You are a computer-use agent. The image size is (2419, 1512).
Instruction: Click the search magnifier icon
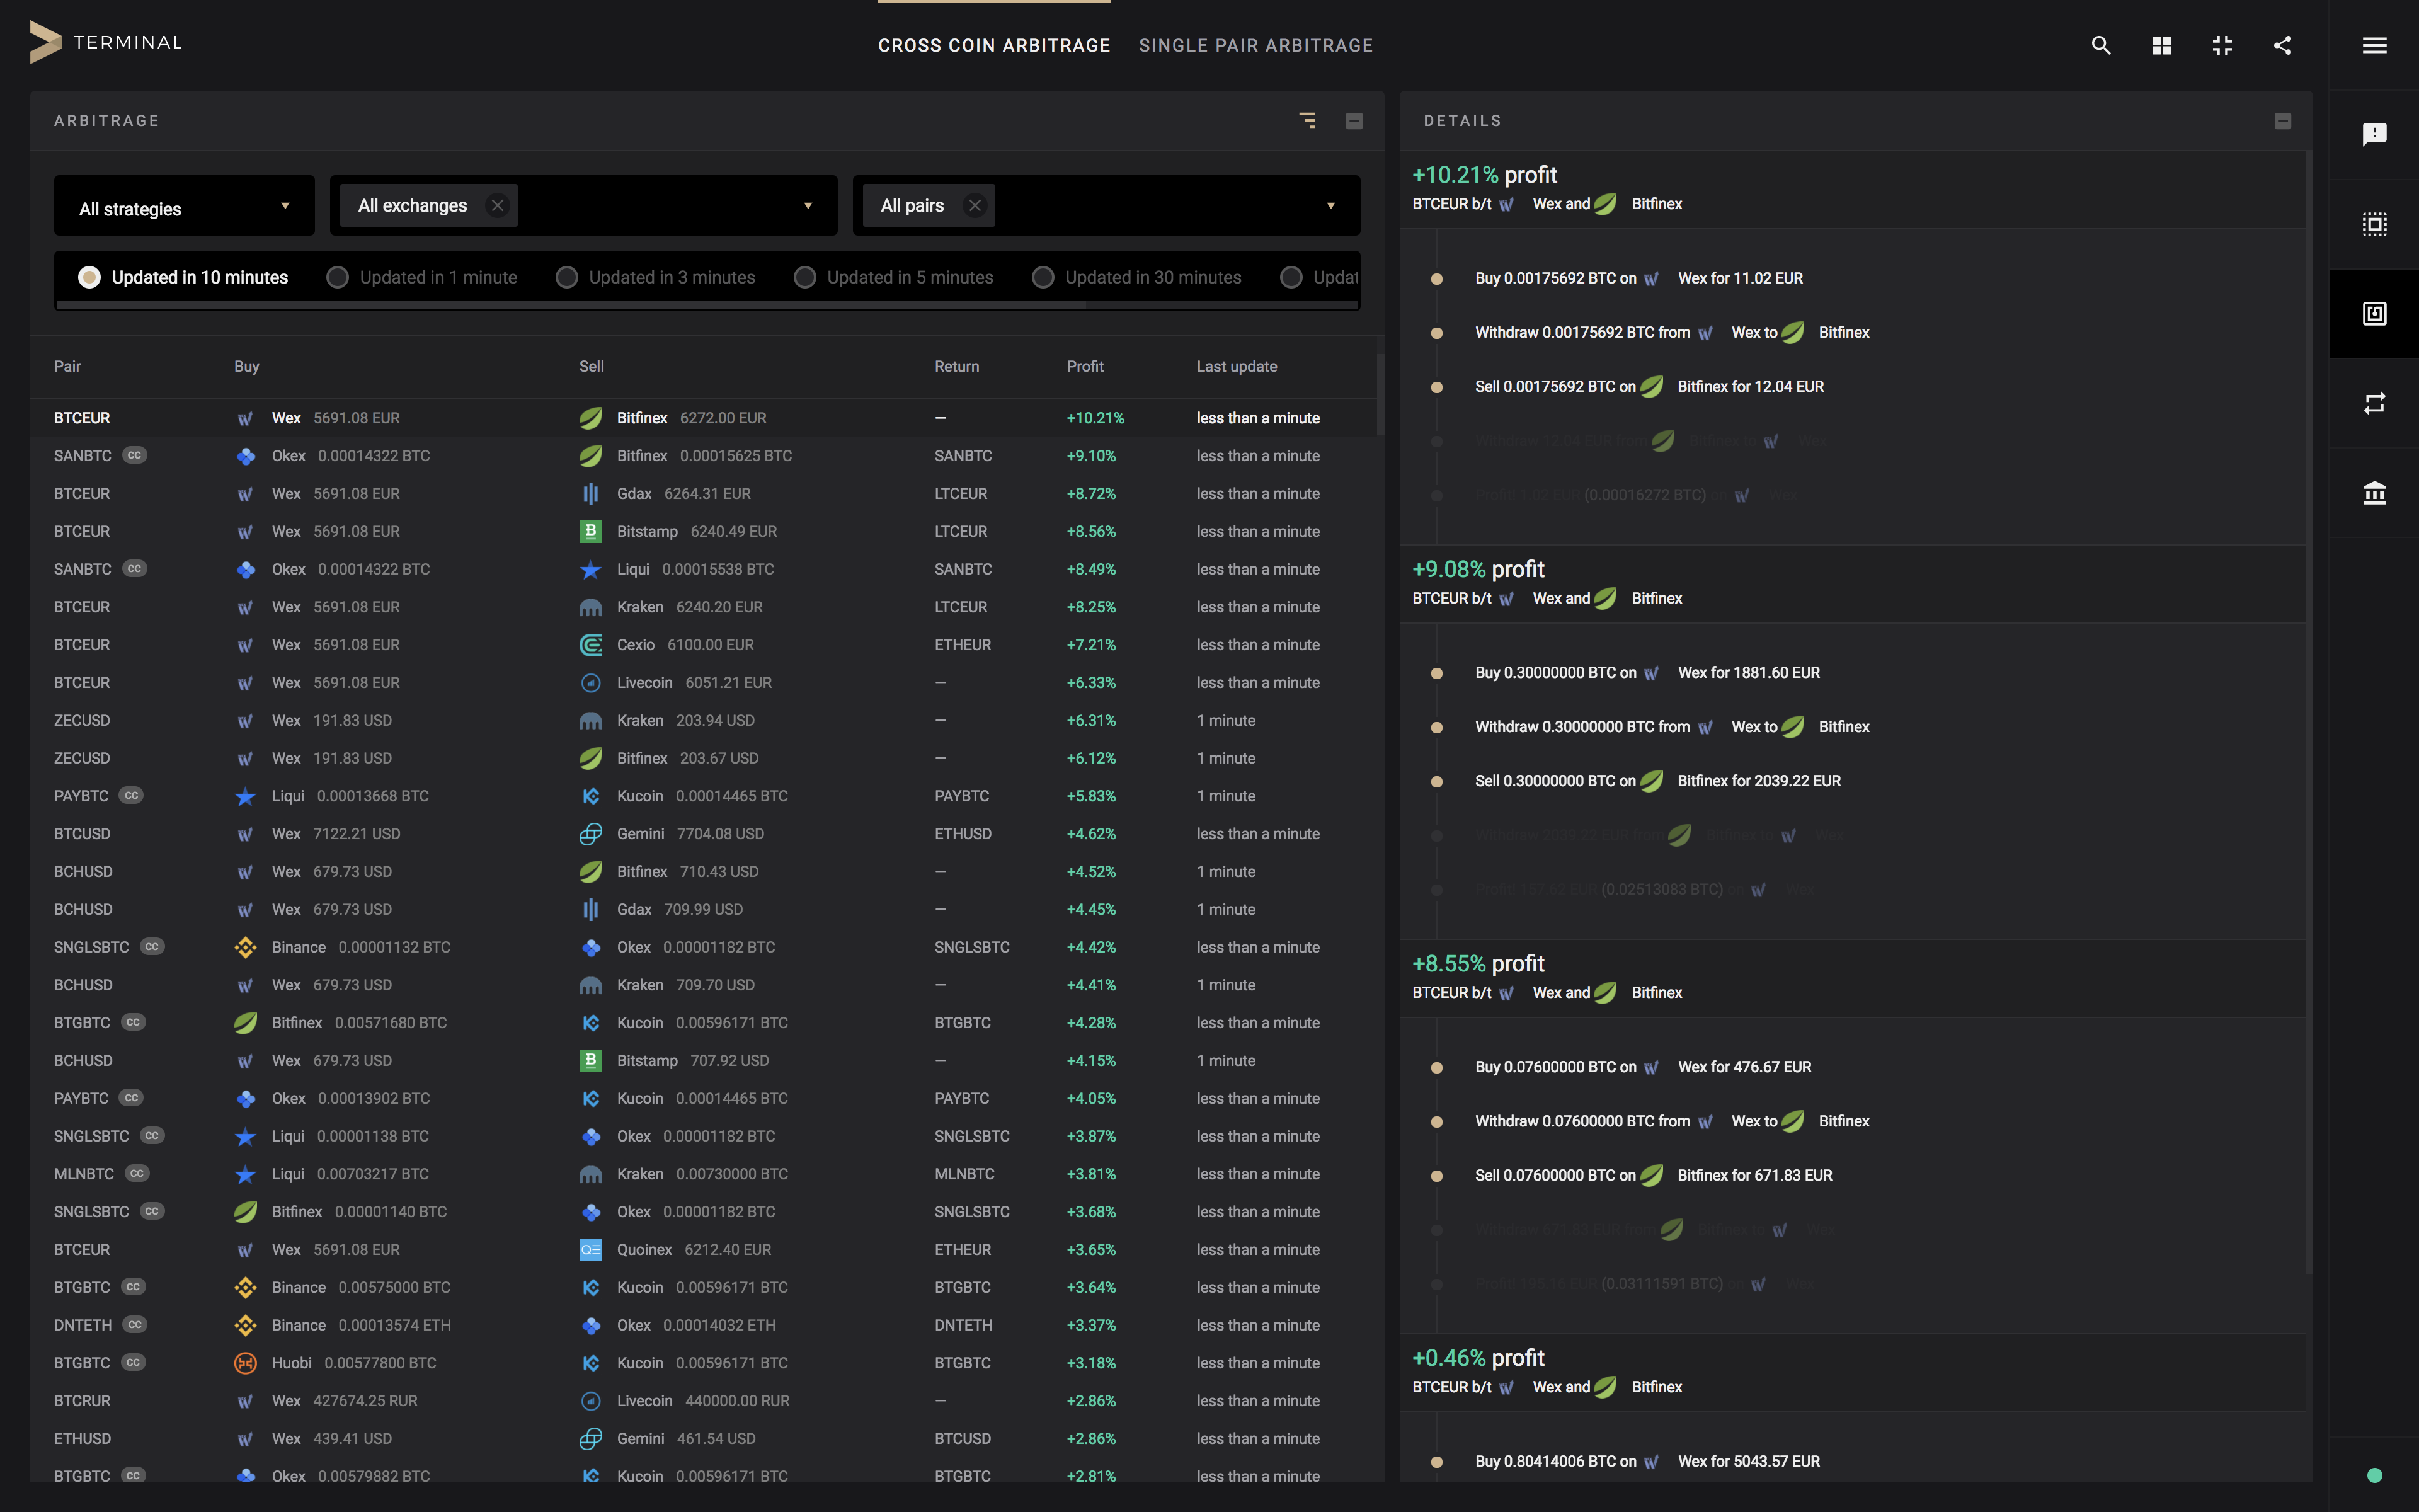2100,45
